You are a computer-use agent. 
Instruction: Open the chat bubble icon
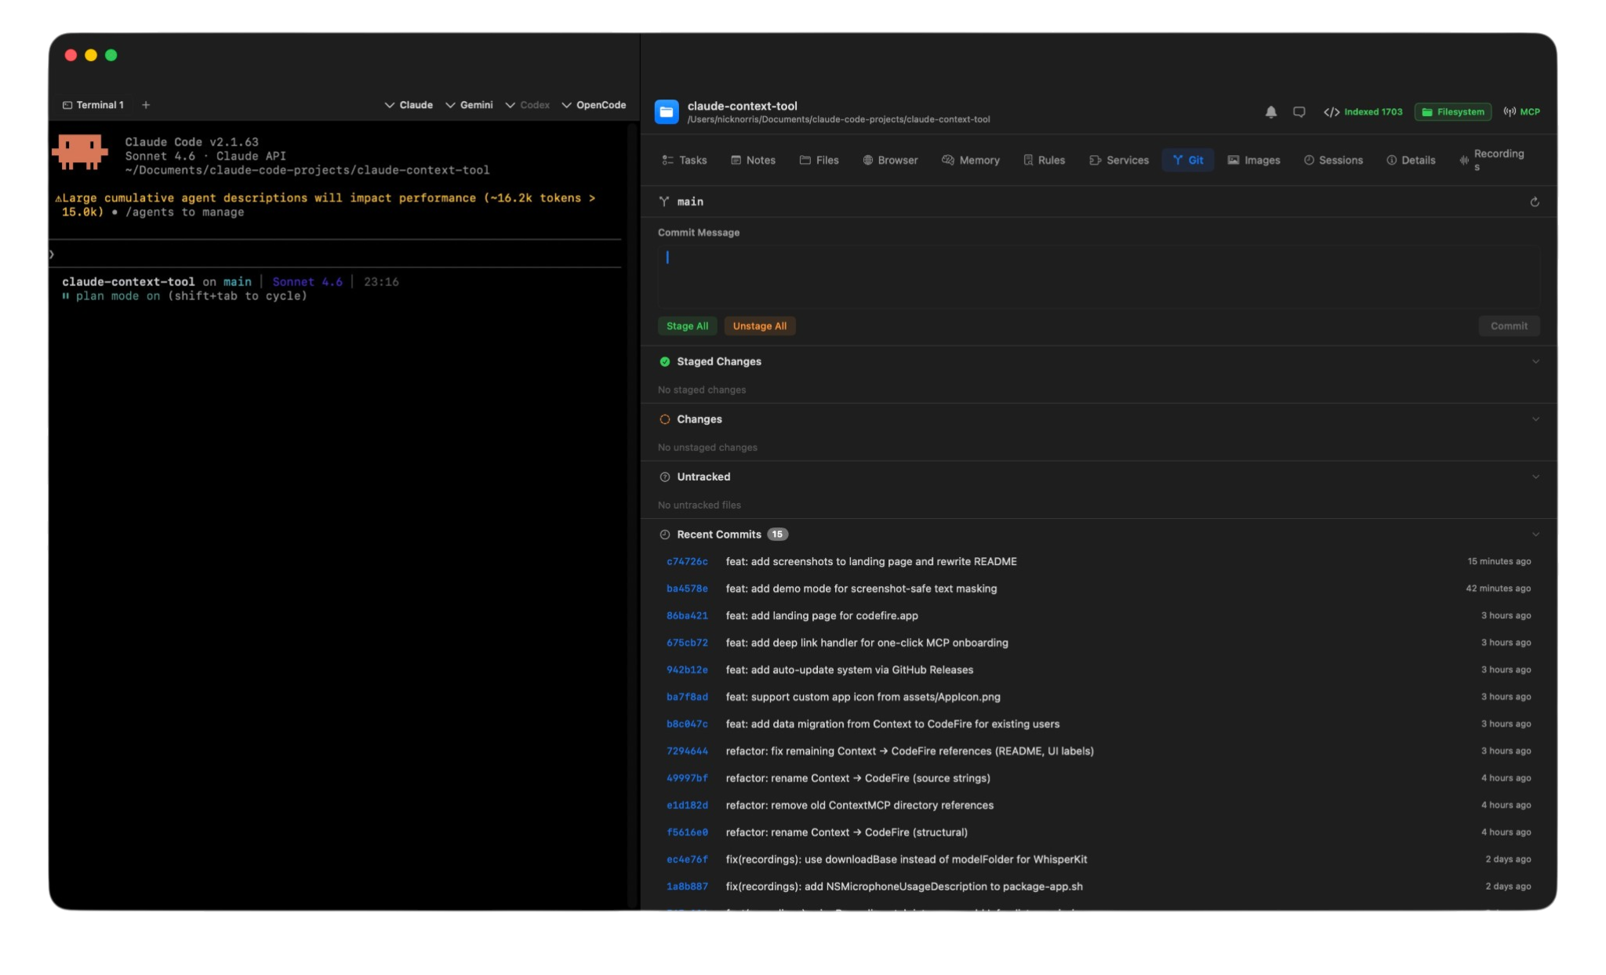coord(1298,112)
